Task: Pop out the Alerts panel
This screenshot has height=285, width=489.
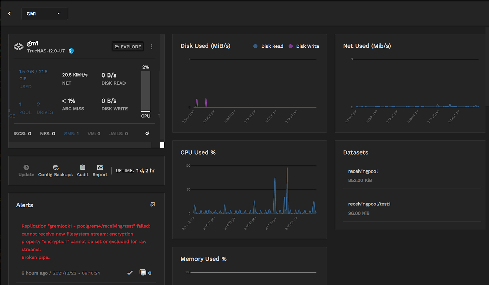Action: click(x=152, y=204)
